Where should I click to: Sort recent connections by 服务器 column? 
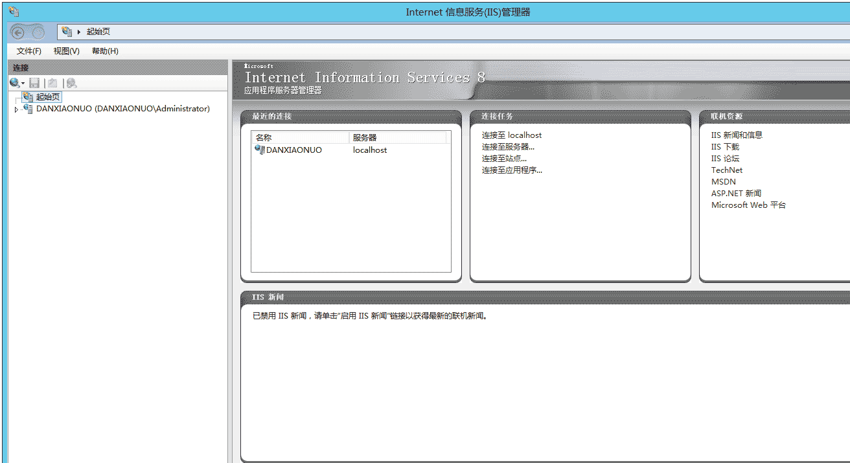click(x=398, y=137)
